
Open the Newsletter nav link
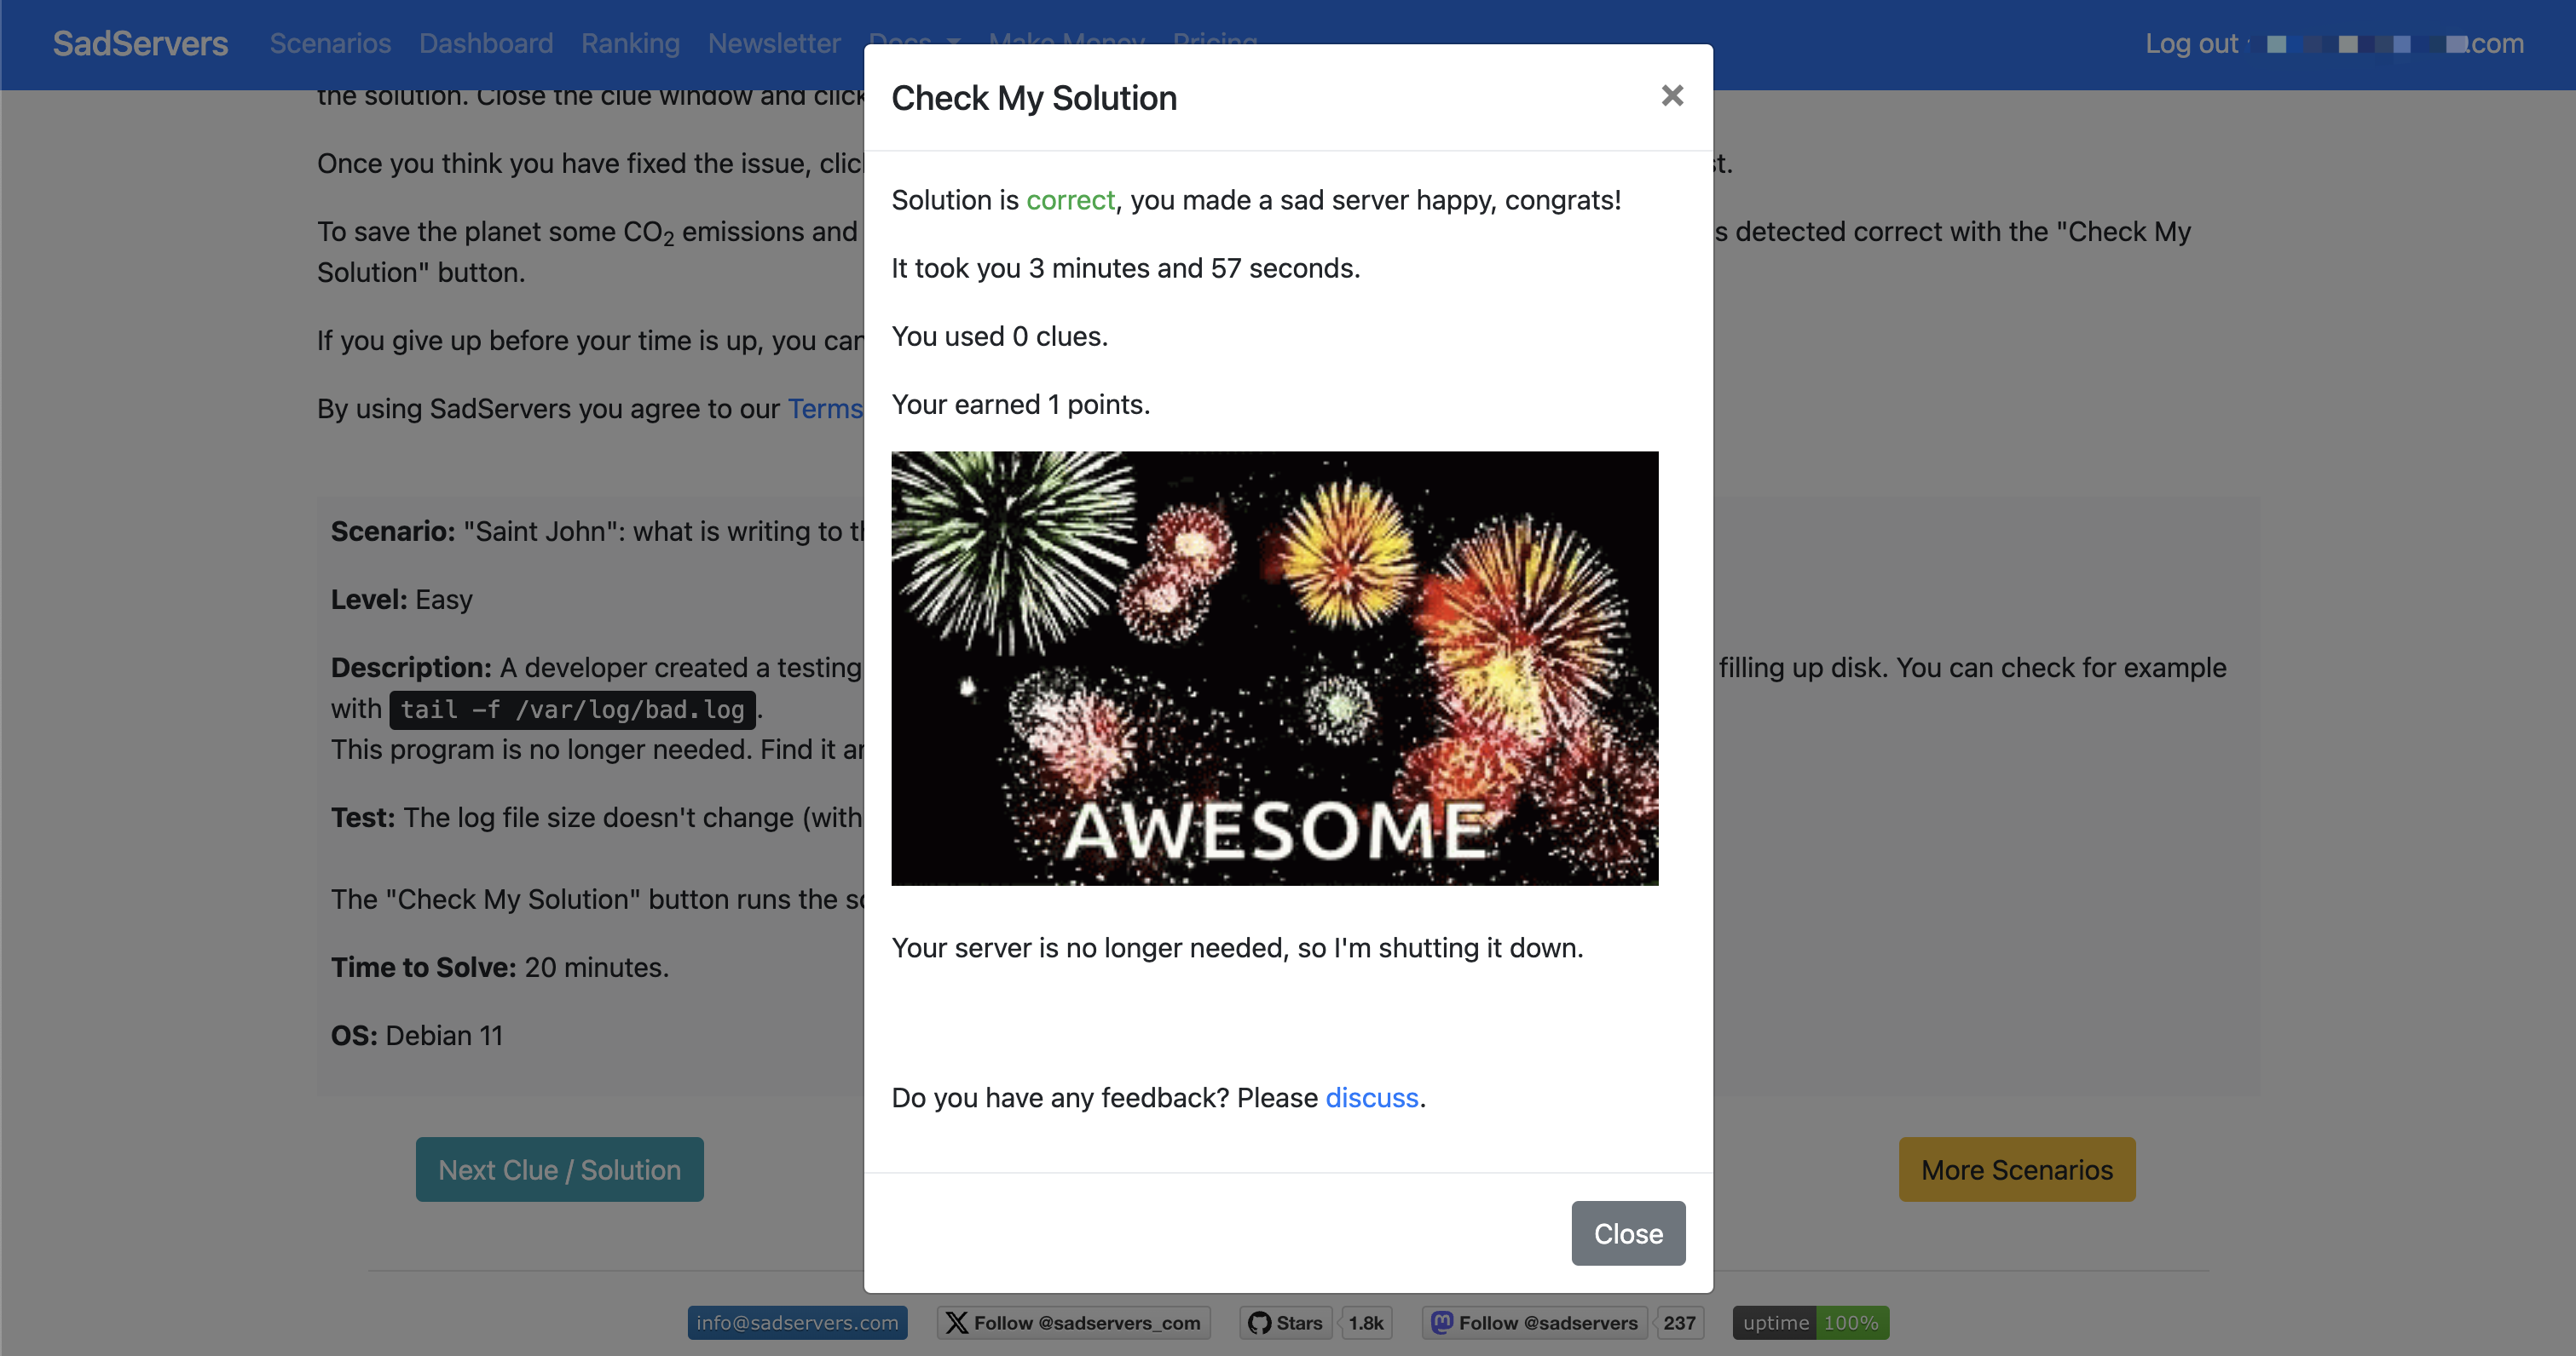(774, 43)
